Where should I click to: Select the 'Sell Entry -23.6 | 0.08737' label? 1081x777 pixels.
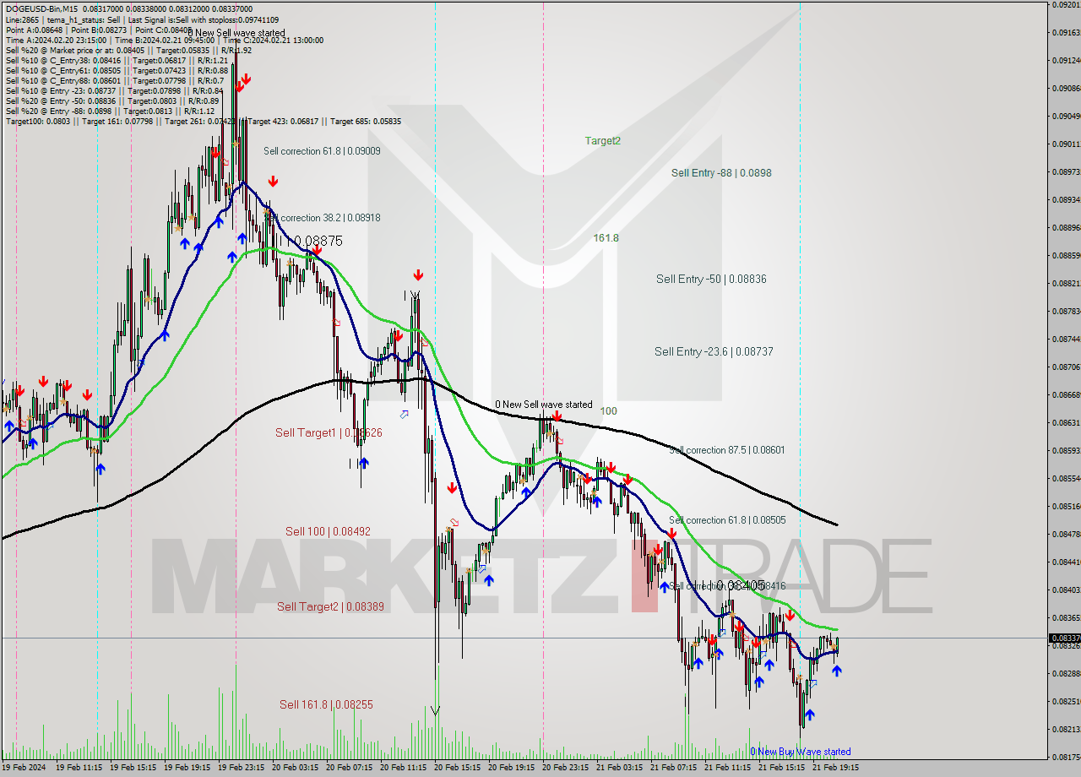pyautogui.click(x=714, y=352)
